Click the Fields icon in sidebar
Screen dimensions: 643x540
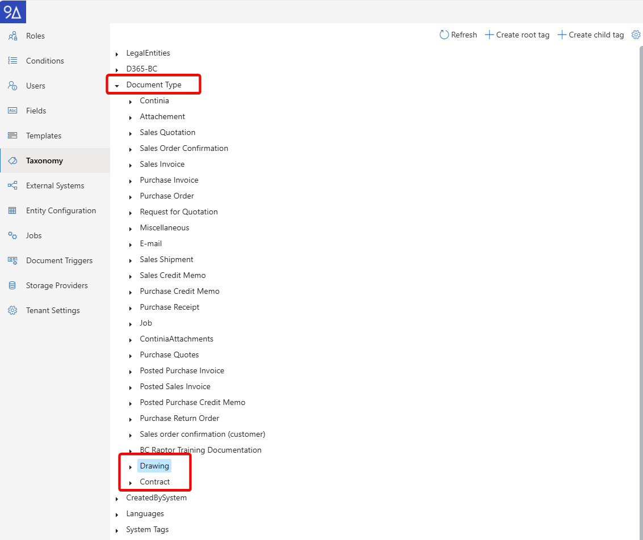tap(12, 111)
